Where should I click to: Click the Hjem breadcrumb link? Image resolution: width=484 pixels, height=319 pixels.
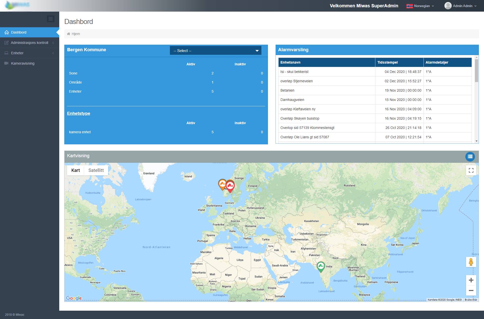pos(76,34)
